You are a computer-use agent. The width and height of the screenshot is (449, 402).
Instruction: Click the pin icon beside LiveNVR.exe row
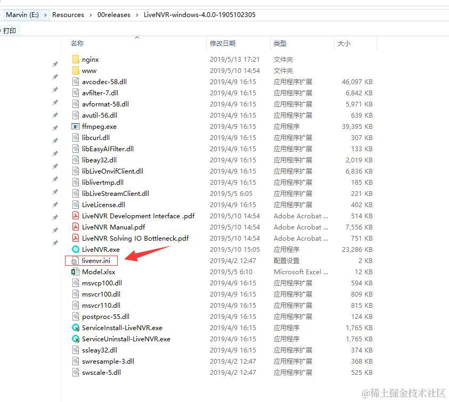click(55, 243)
